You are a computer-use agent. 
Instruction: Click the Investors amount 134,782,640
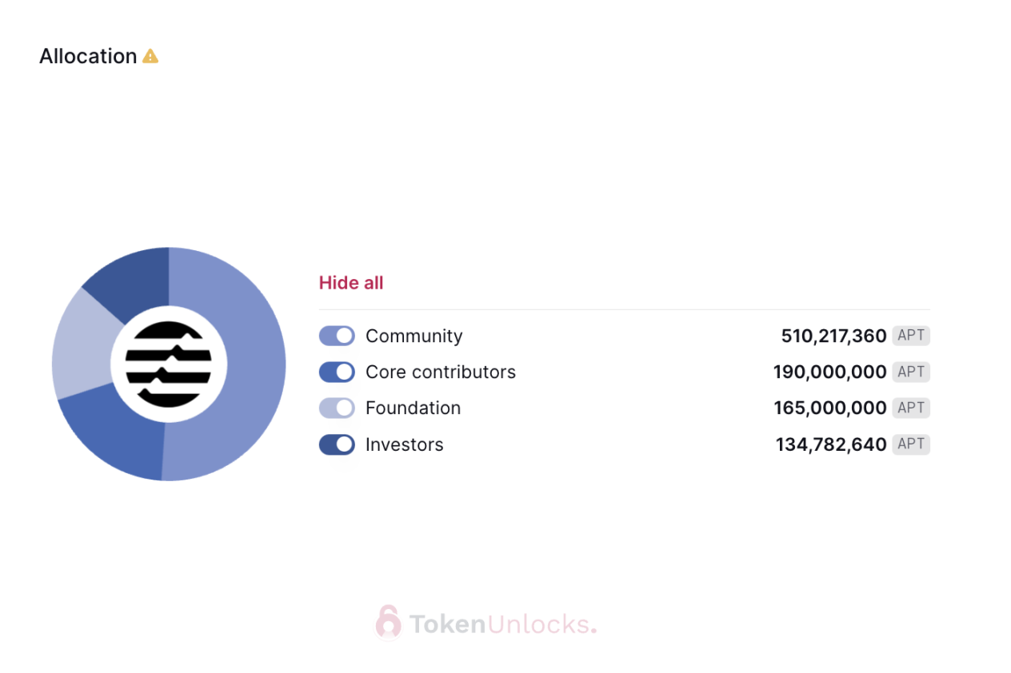831,444
